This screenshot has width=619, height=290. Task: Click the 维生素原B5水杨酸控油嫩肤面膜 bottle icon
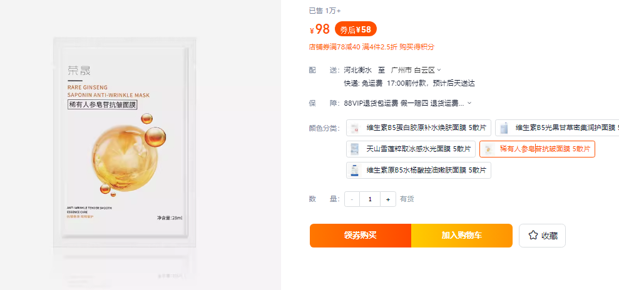355,170
